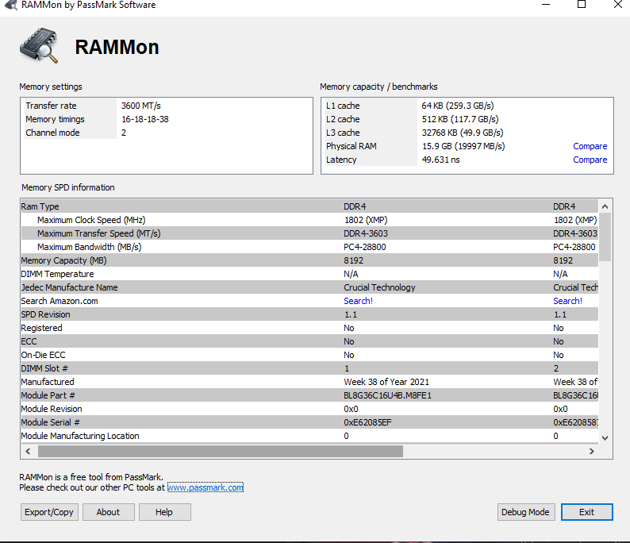The height and width of the screenshot is (543, 630).
Task: Compare Physical RAM benchmark results
Action: click(x=590, y=146)
